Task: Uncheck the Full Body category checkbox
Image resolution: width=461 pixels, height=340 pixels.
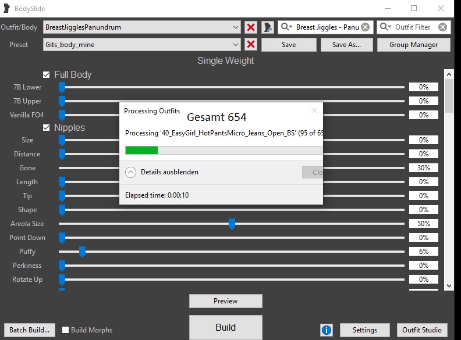Action: coord(47,74)
